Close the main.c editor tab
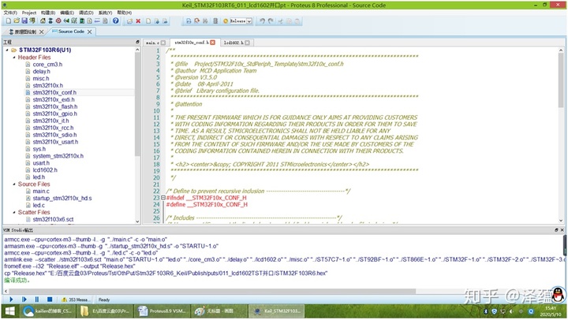This screenshot has width=568, height=320. tap(163, 43)
